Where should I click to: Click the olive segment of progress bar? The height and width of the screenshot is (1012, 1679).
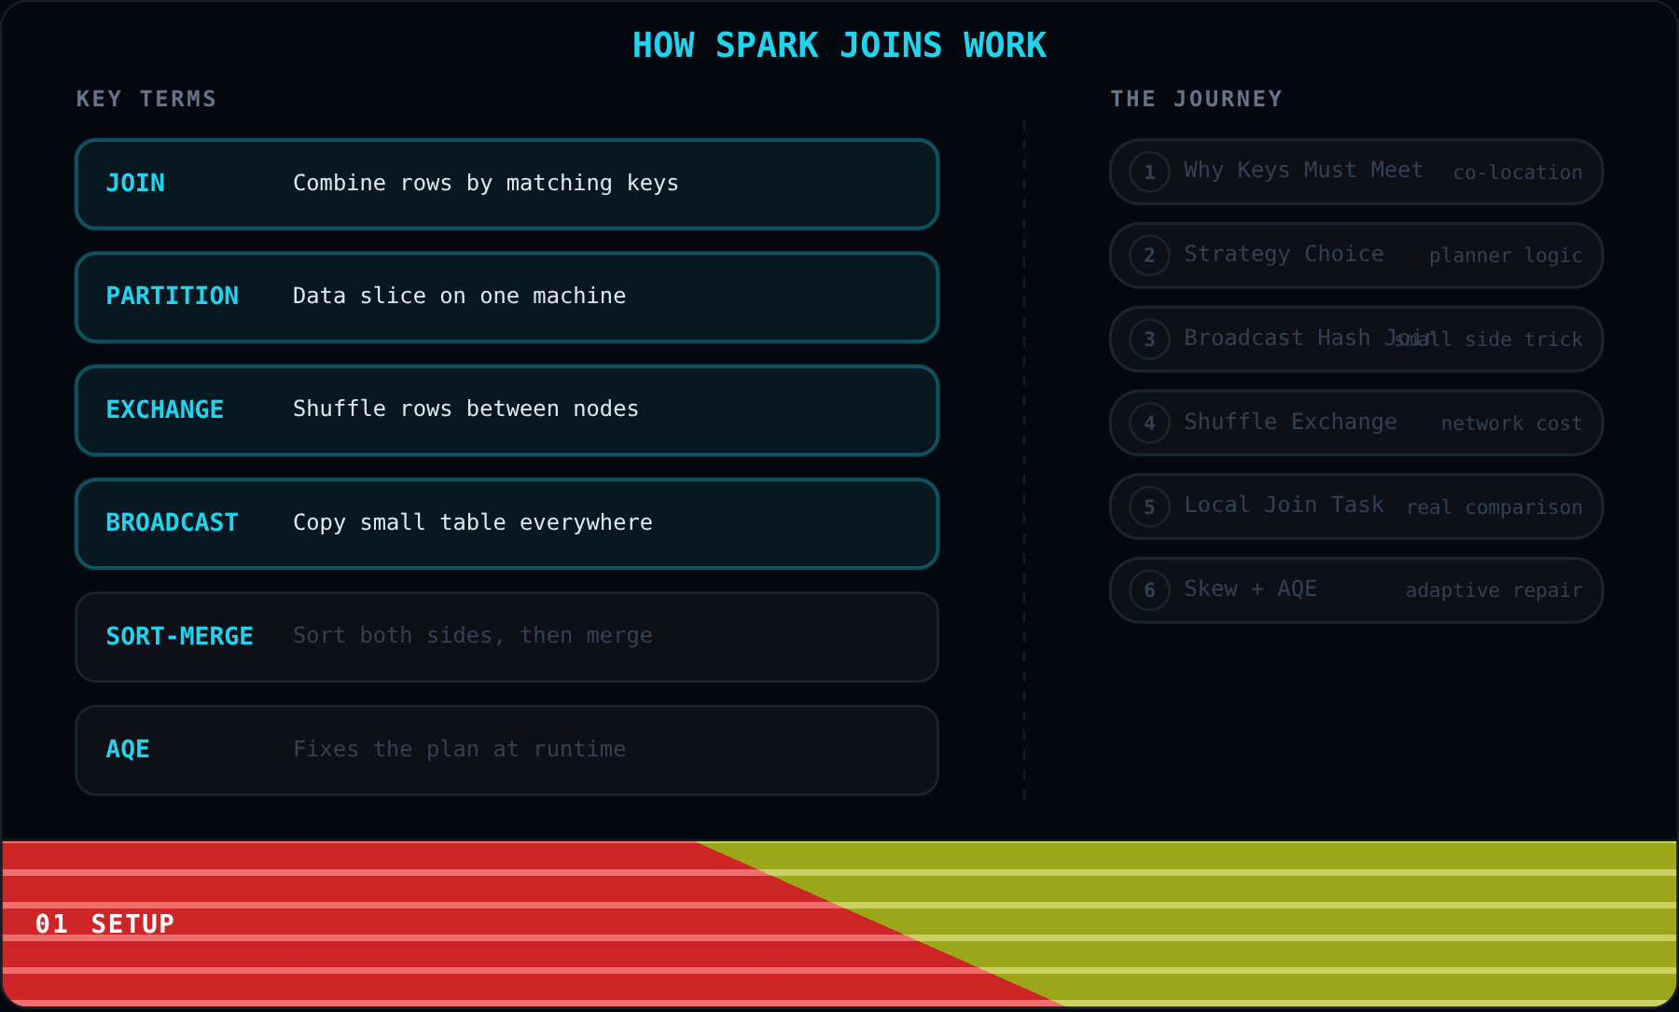(1306, 923)
